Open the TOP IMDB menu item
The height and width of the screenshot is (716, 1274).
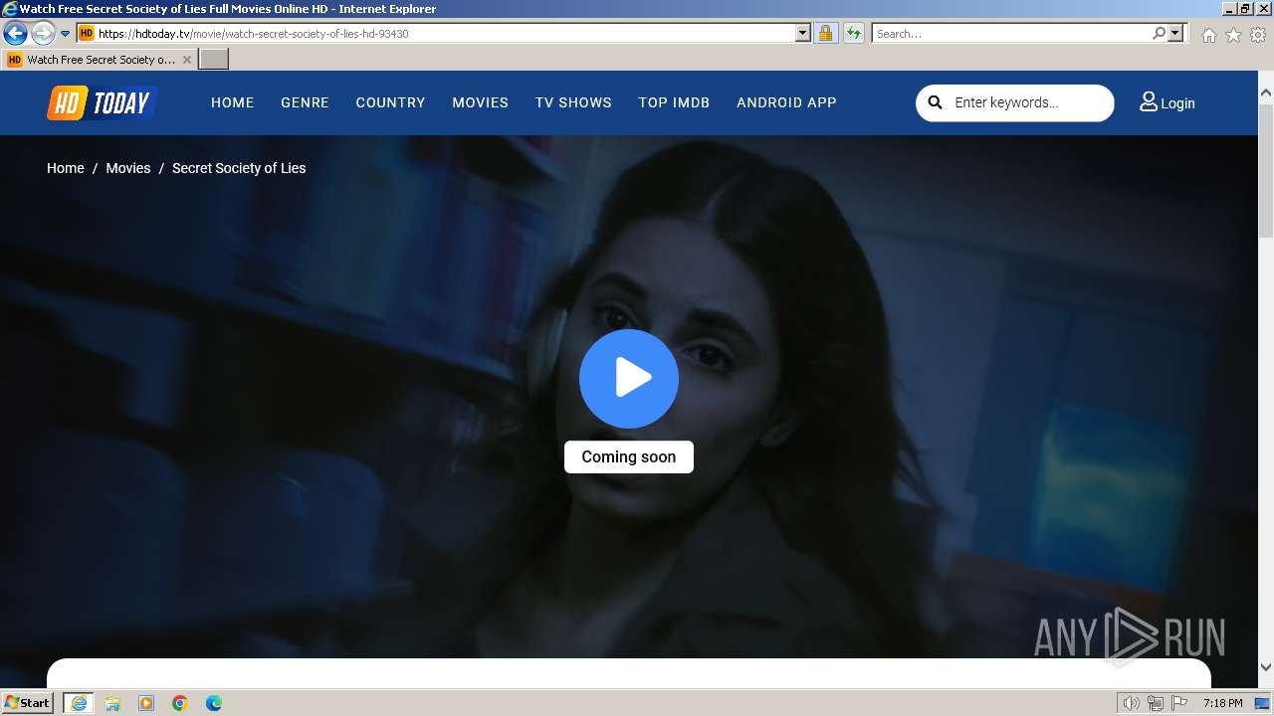point(674,102)
